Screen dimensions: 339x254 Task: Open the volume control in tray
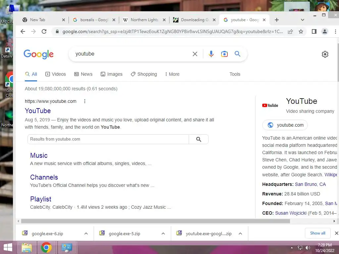[x=308, y=247]
